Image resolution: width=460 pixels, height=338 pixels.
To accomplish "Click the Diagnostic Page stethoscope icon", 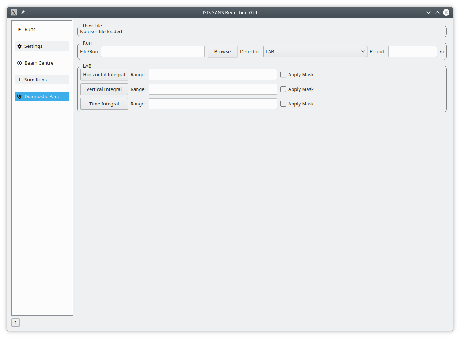I will (20, 97).
